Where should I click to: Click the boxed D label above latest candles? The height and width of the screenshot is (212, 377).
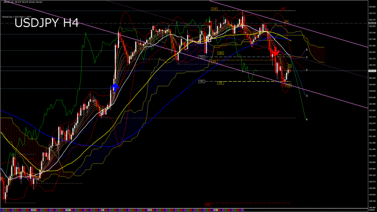coord(289,66)
